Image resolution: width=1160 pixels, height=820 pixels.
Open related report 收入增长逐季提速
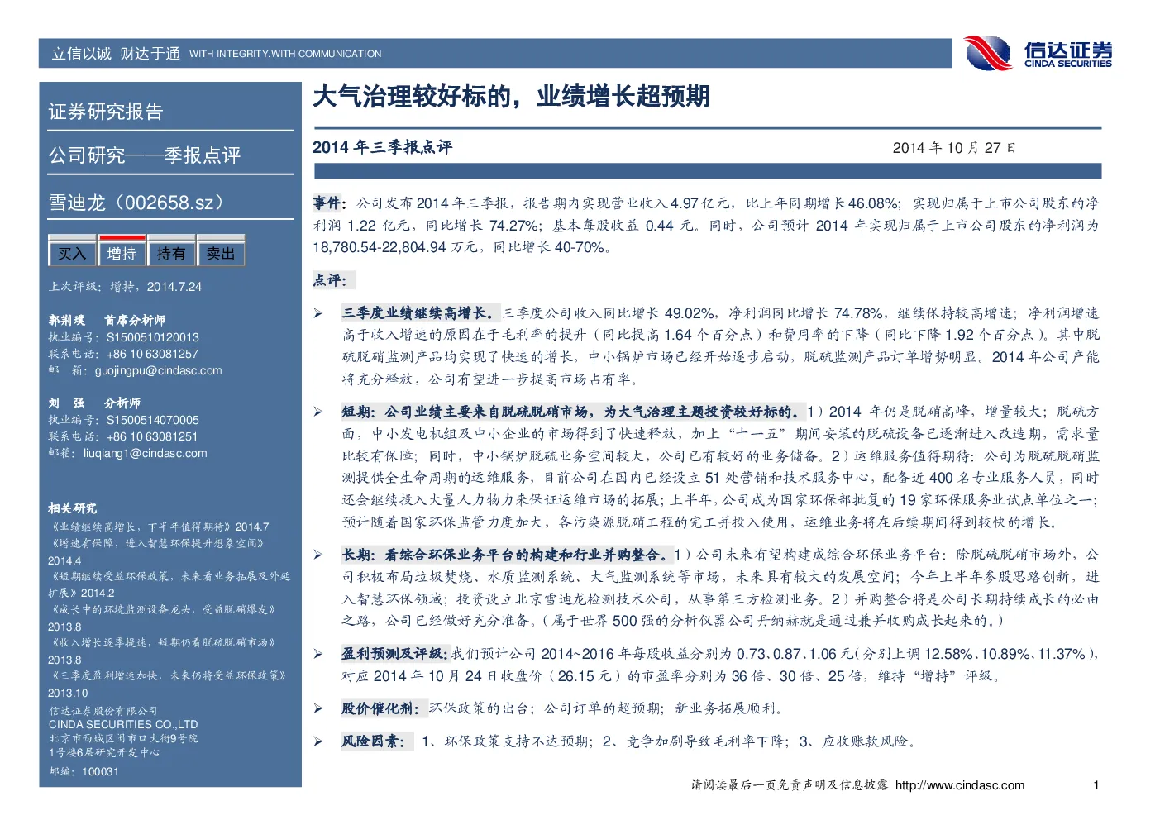162,650
